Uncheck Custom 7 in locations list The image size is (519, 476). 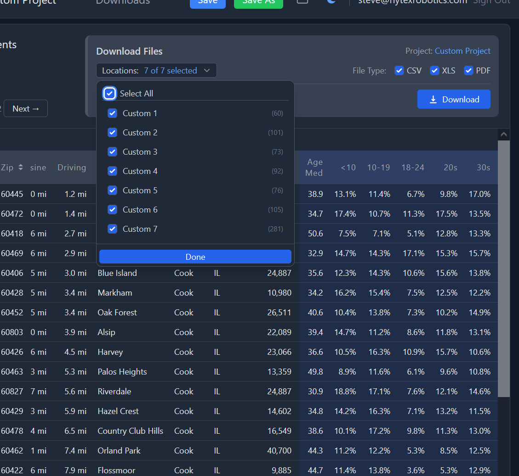point(112,229)
